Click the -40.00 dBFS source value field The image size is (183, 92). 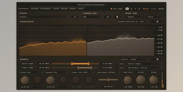tap(44, 64)
